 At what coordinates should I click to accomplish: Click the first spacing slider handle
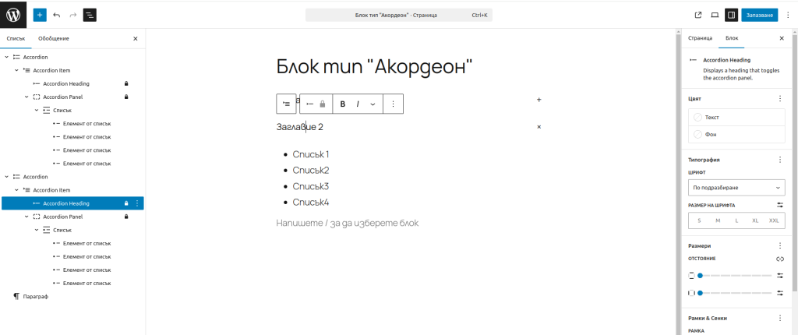click(700, 276)
